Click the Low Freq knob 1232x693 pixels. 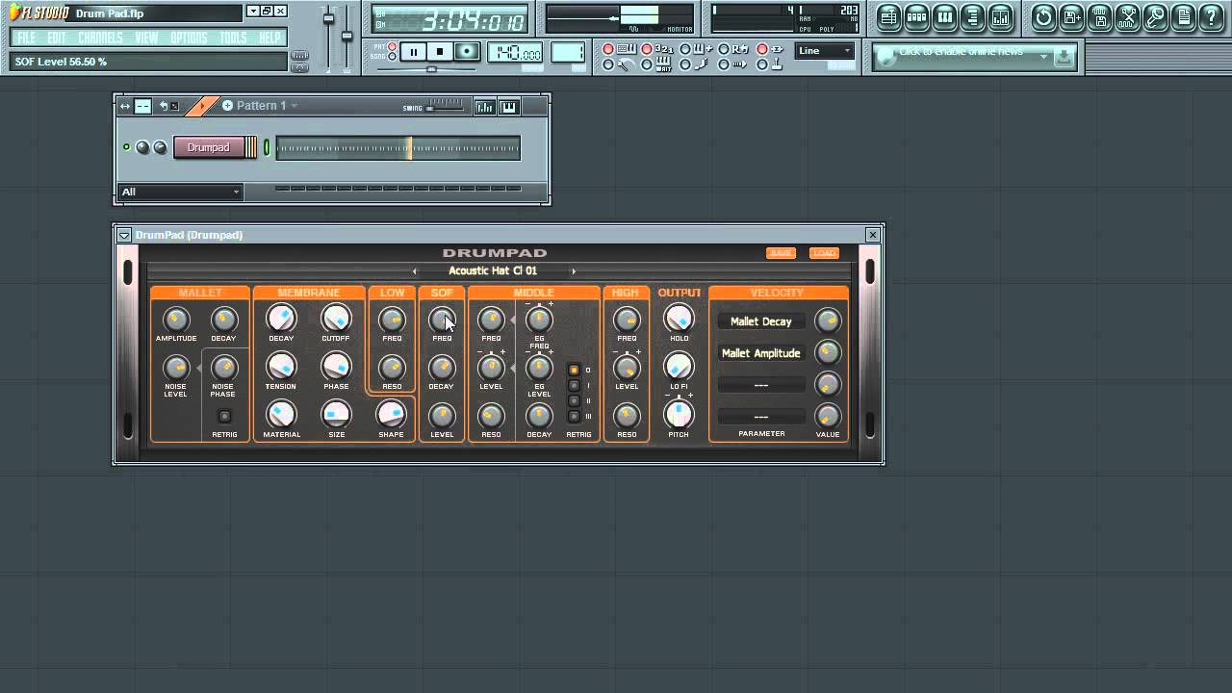click(x=392, y=320)
